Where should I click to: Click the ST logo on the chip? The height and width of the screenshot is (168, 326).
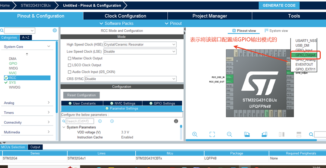[x=260, y=83]
